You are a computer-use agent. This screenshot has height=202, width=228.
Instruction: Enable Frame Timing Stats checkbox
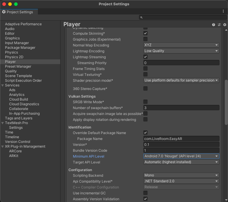coord(145,69)
